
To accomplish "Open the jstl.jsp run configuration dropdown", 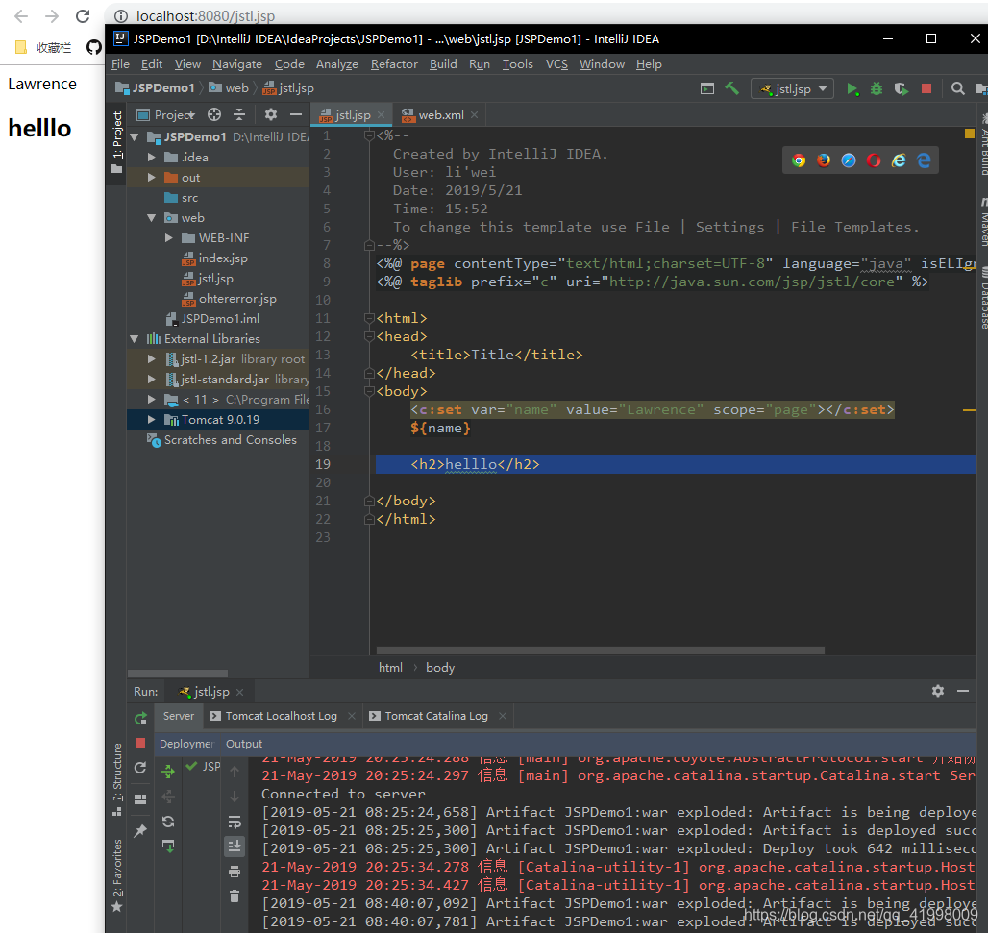I will click(x=792, y=88).
